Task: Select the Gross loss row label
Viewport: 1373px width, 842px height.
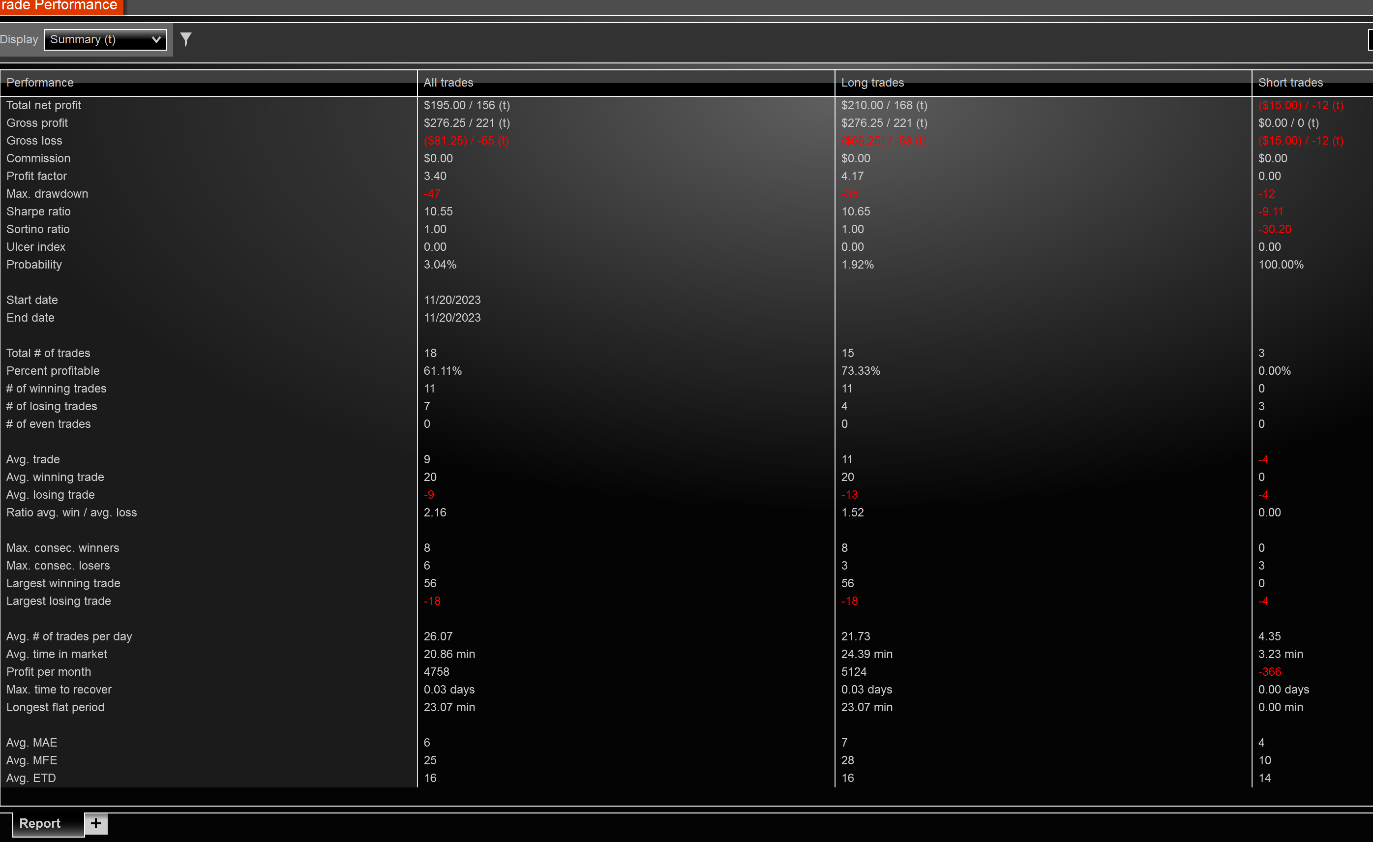Action: (x=34, y=141)
